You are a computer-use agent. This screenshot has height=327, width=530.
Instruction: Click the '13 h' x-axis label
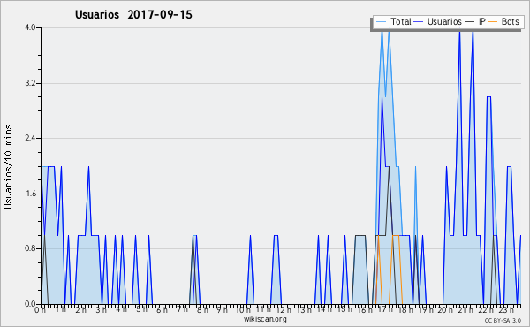(304, 310)
